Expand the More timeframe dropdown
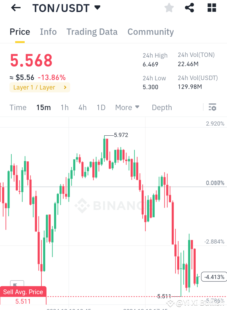Image resolution: width=227 pixels, height=310 pixels. (127, 107)
